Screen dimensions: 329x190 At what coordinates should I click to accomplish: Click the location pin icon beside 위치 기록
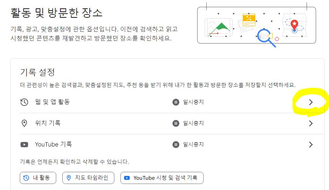pyautogui.click(x=24, y=123)
